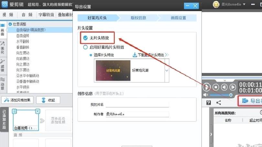Screen dimensions: 262x147
Task: Click the 添加风格效果 button
Action: [17, 100]
